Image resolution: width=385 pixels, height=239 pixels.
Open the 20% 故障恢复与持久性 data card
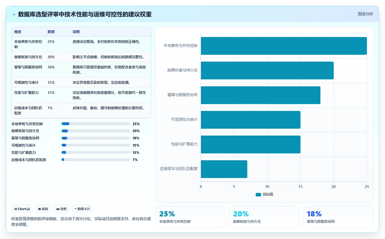tap(264, 217)
